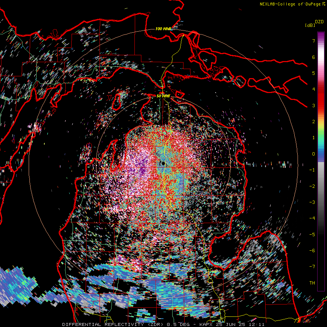Click the -2 value on the dB scale
This screenshot has height=327, width=327.
[x=312, y=186]
